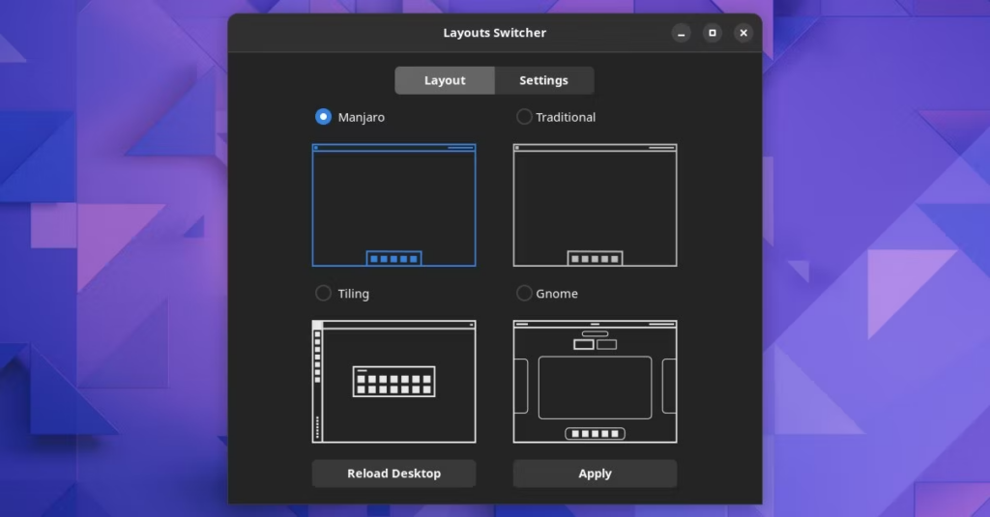Maximize the Layouts Switcher window
Viewport: 990px width, 517px height.
coord(713,33)
